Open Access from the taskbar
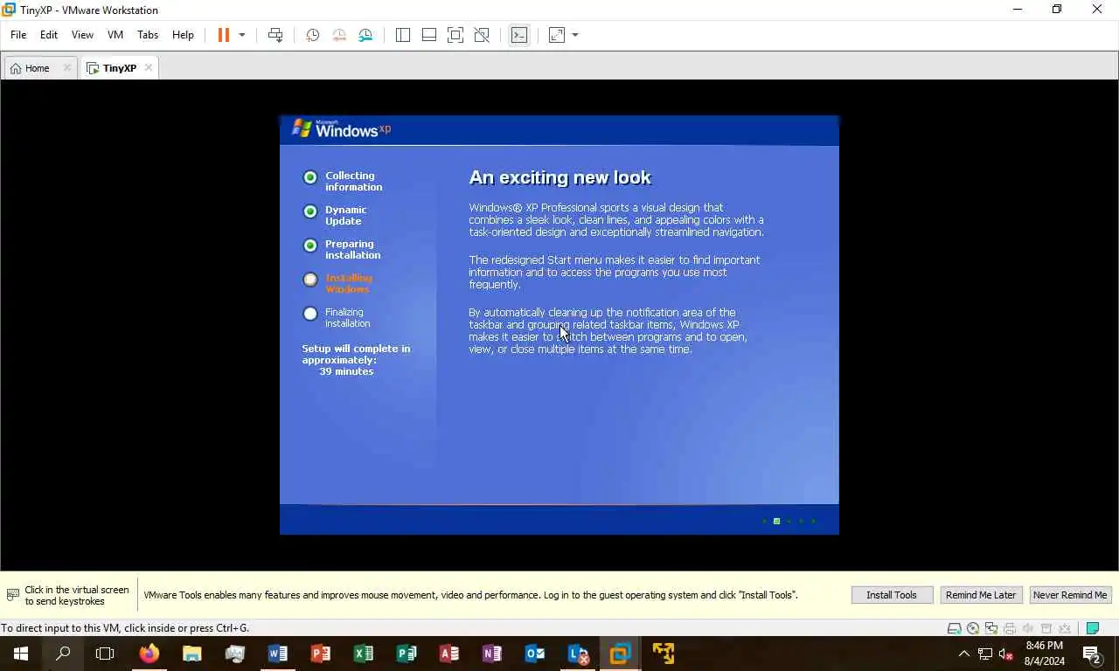This screenshot has height=671, width=1119. [449, 654]
